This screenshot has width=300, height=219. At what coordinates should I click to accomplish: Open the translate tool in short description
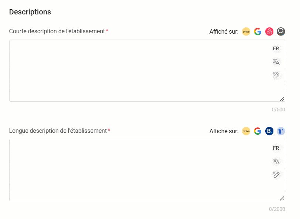pyautogui.click(x=276, y=62)
